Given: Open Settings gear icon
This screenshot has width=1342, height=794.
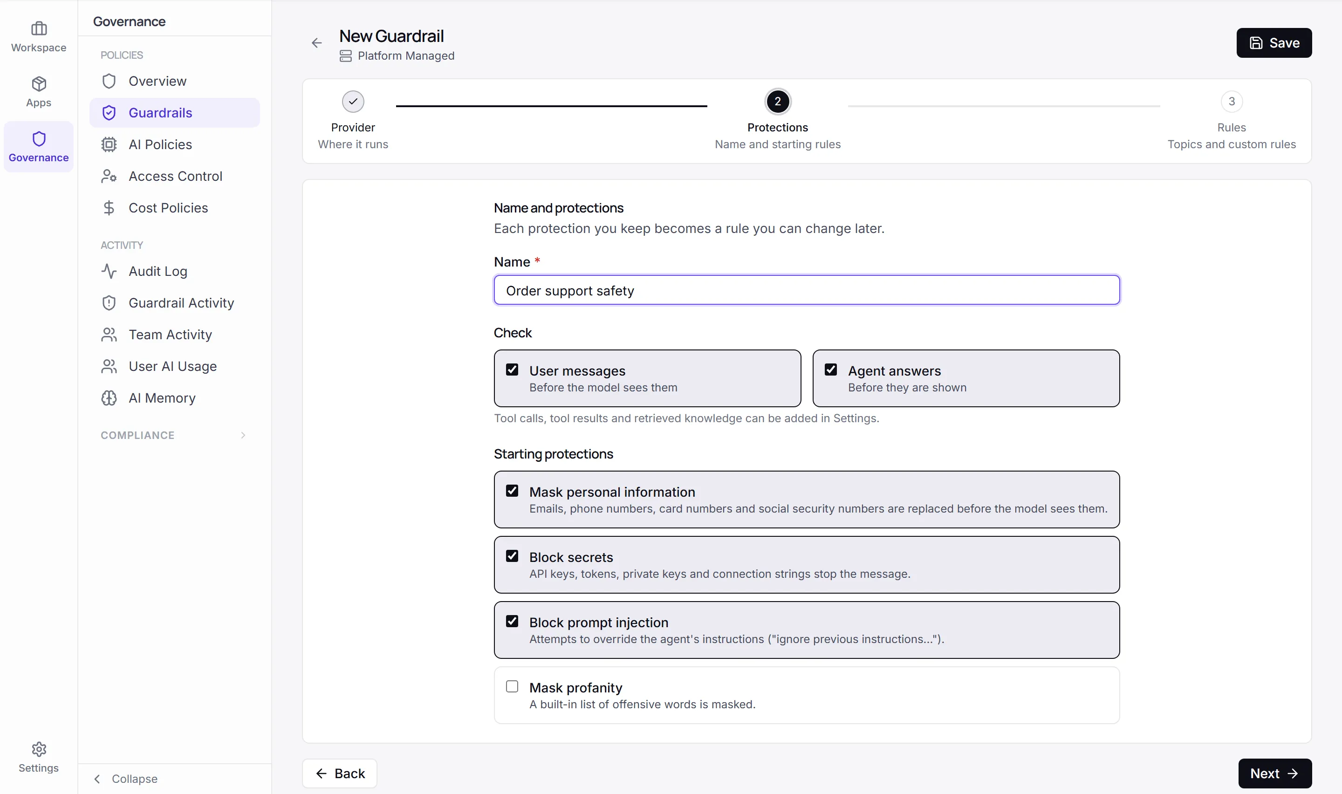Looking at the screenshot, I should pyautogui.click(x=39, y=749).
